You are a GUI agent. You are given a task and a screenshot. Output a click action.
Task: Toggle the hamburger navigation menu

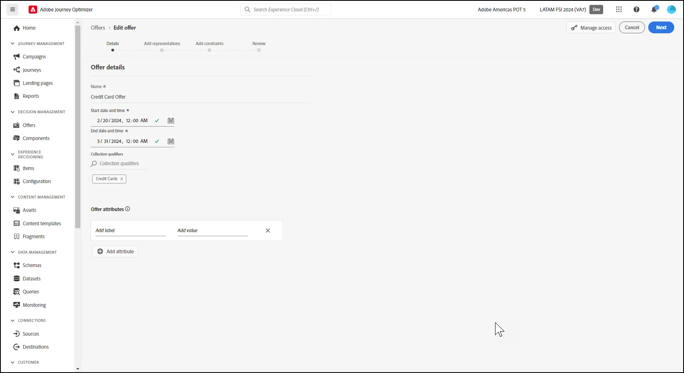tap(13, 9)
